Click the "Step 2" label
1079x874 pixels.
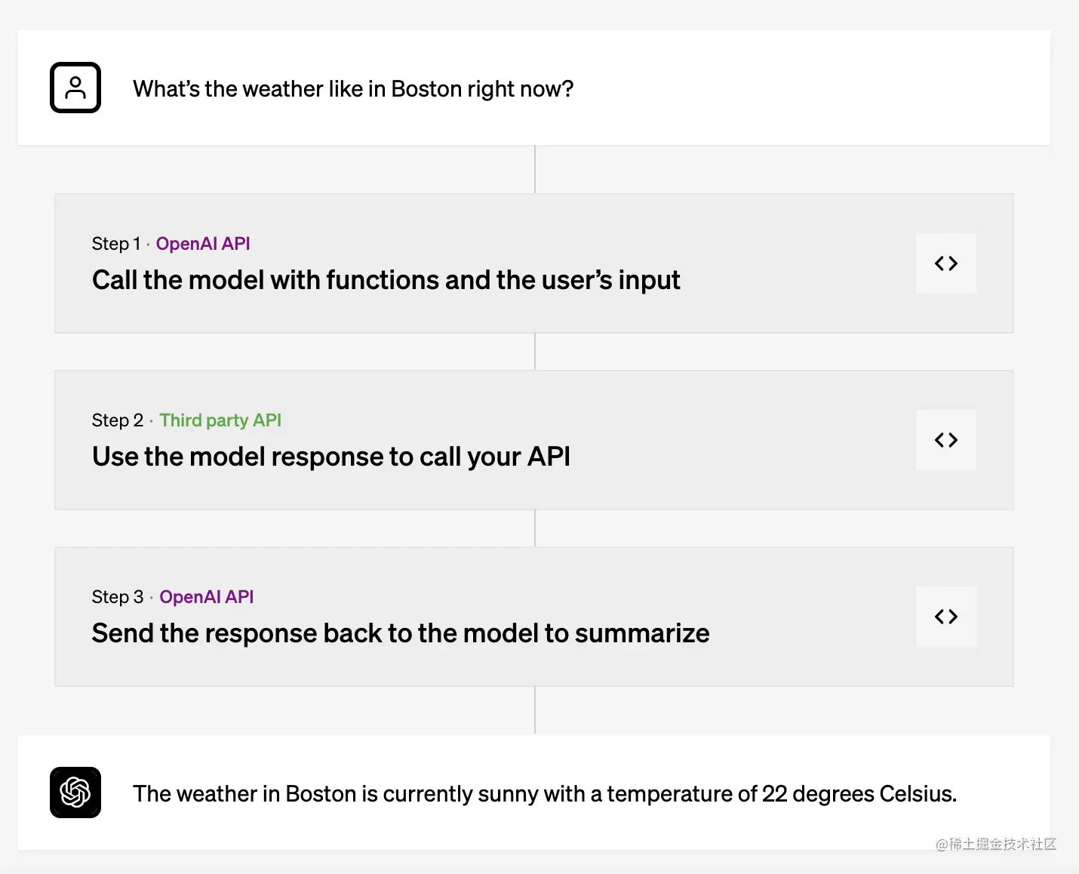[x=117, y=420]
